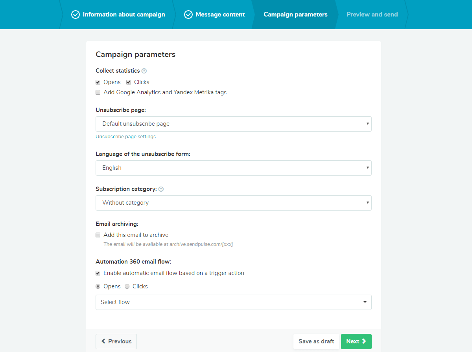
Task: Click the Save as draft button
Action: coord(316,341)
